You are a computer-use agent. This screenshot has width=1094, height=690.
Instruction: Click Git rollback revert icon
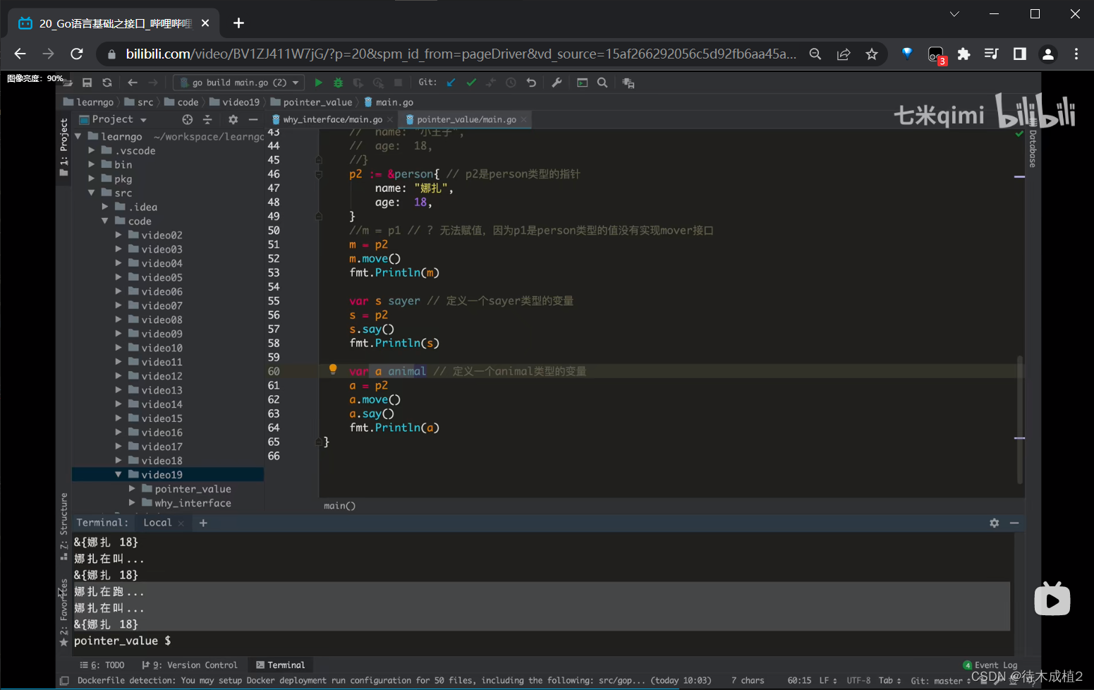(531, 83)
